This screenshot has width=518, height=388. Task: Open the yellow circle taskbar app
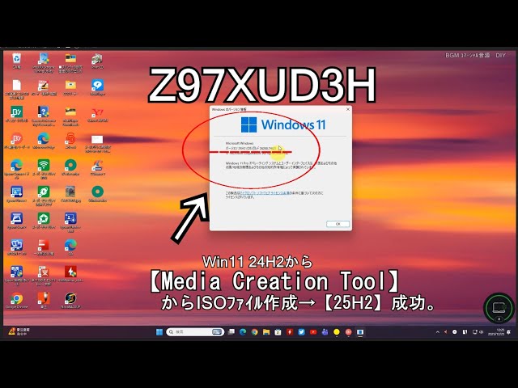click(337, 332)
